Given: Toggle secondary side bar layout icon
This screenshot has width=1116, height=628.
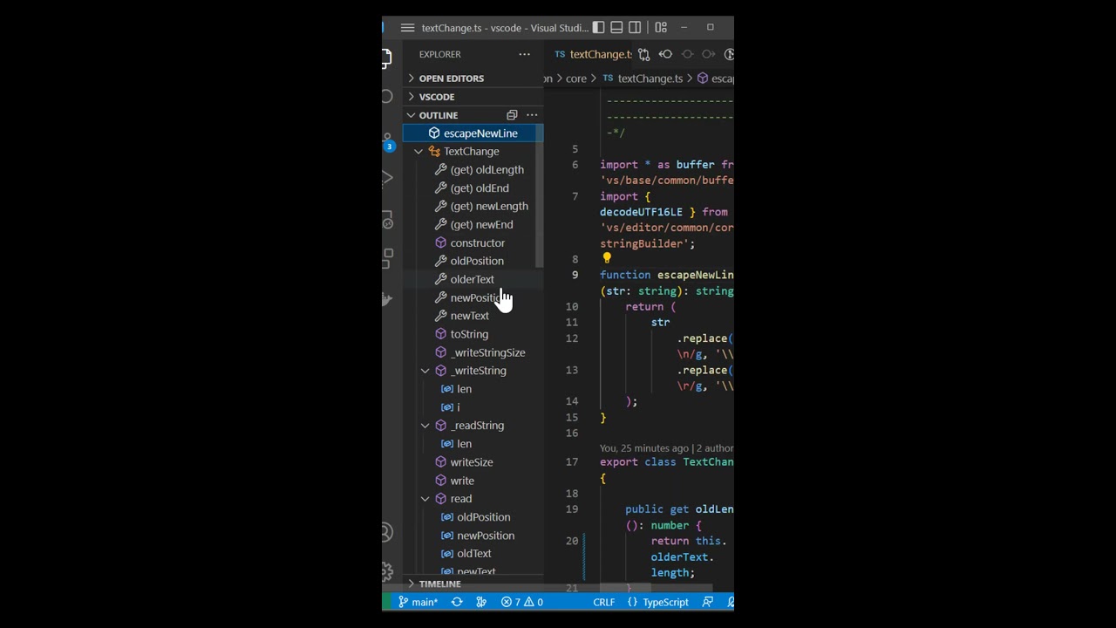Looking at the screenshot, I should click(x=635, y=28).
